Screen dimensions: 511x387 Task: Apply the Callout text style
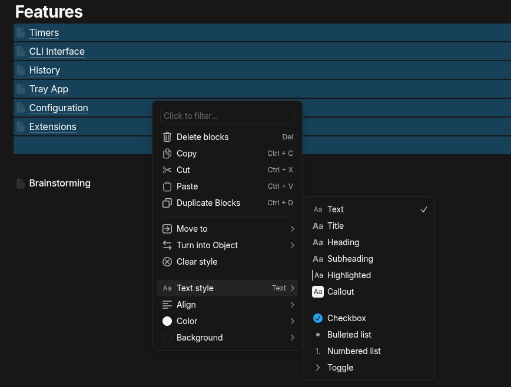point(369,292)
